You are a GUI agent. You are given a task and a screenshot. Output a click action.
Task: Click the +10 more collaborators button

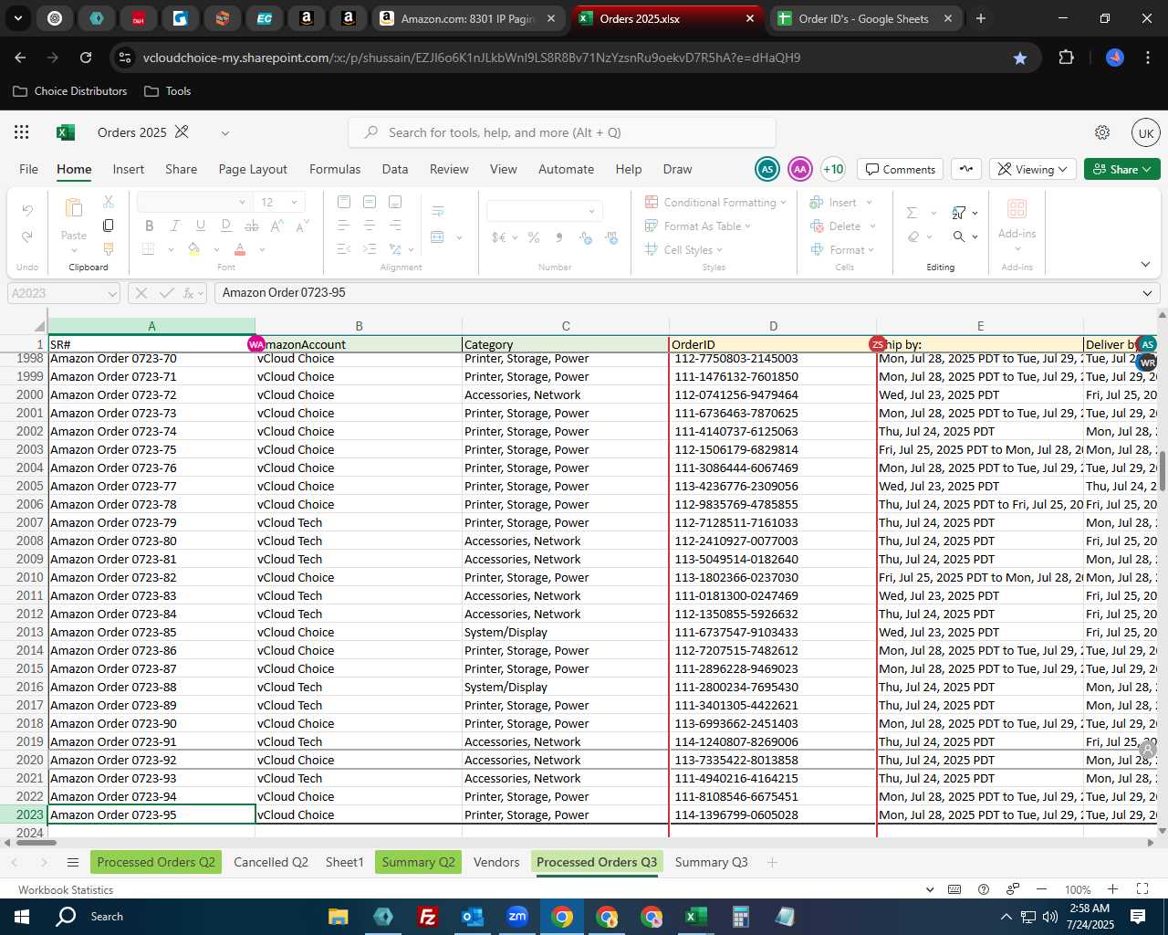pos(833,169)
